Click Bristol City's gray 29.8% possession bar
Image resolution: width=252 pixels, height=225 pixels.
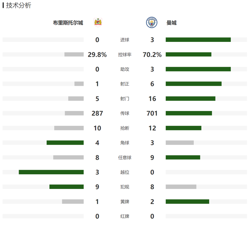pyautogui.click(x=74, y=54)
